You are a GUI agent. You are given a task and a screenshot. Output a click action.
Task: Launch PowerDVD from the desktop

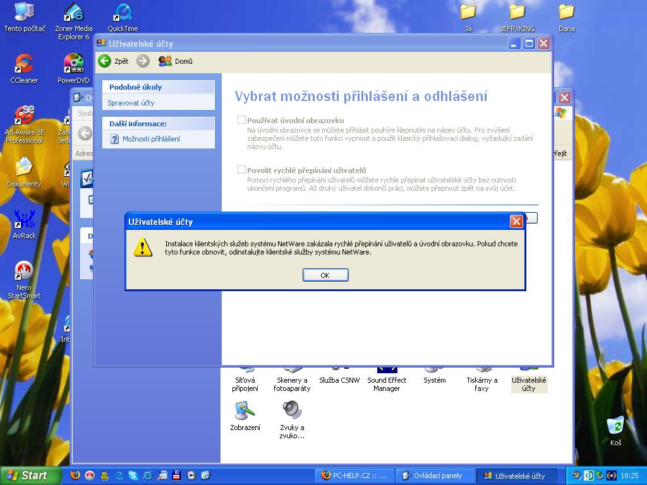click(x=73, y=64)
